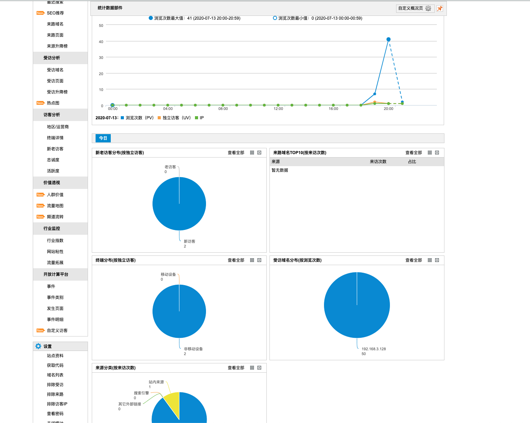Open 事件类别 in the sidebar
This screenshot has width=530, height=423.
tap(55, 298)
